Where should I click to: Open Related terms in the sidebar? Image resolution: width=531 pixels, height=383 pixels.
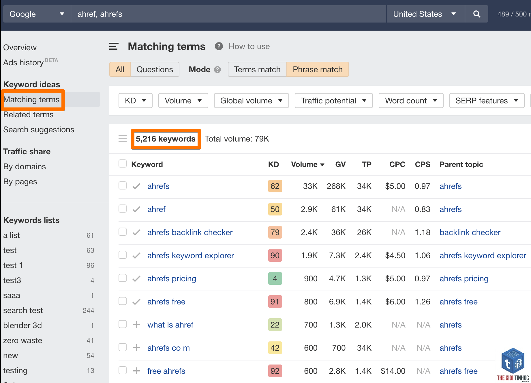tap(28, 115)
